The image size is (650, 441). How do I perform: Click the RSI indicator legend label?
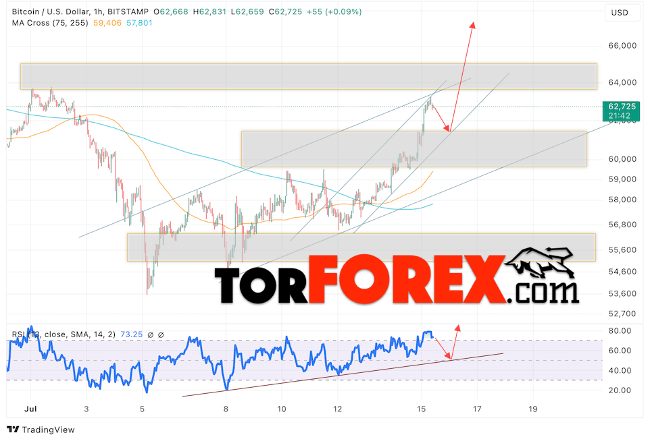tap(64, 334)
